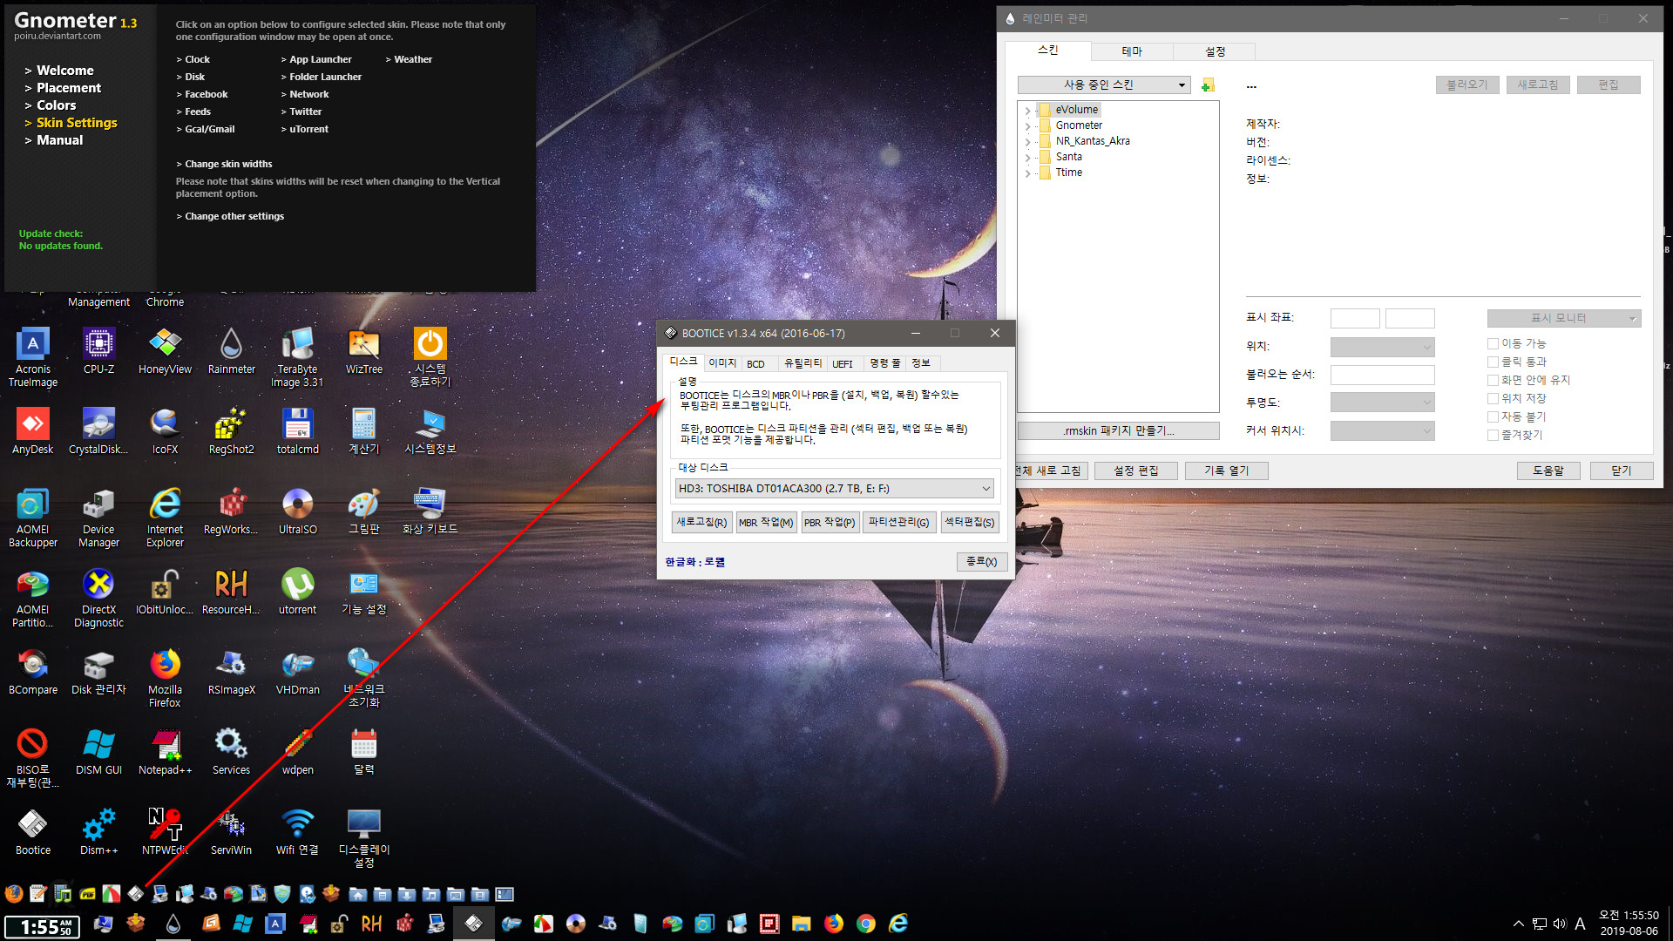Click first 표시 좌표 input field
The width and height of the screenshot is (1673, 941).
tap(1355, 318)
